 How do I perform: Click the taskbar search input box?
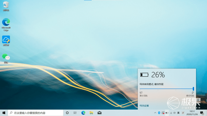pos(36,113)
